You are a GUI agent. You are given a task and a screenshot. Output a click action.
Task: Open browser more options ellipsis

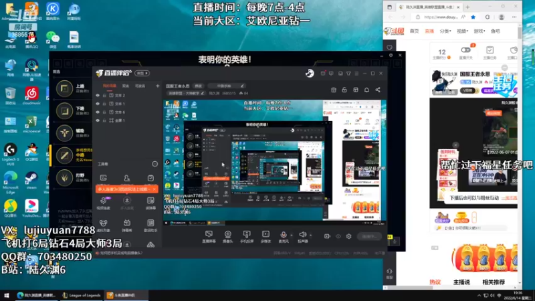coord(514,17)
